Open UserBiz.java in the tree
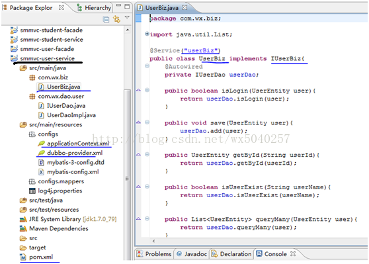369x264 pixels. (63, 87)
